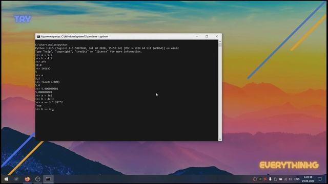Click the '>>> int(a)' line
328x184 pixels.
[43, 68]
